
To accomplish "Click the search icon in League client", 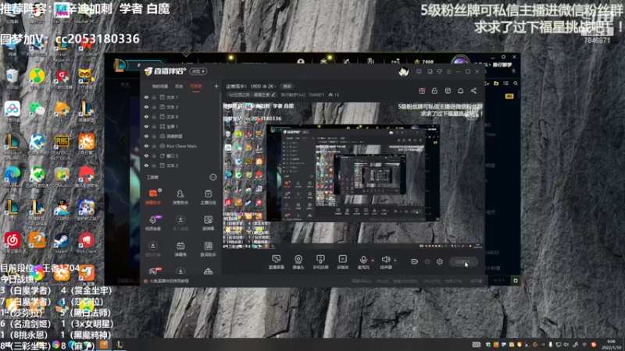I will [516, 83].
